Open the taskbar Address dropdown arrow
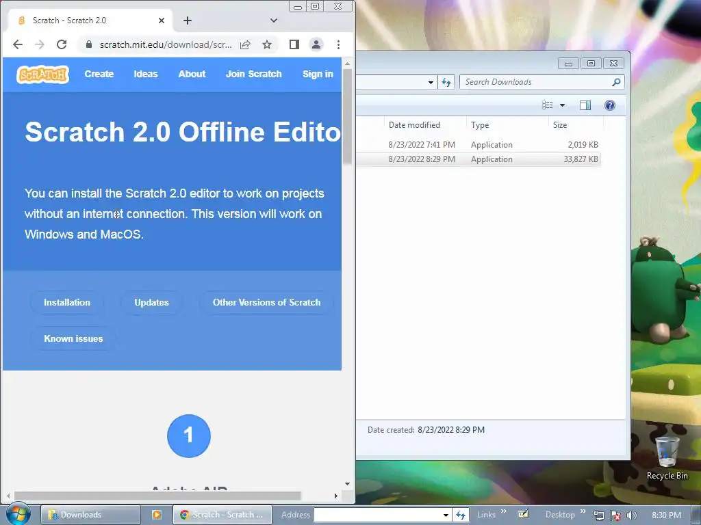 (x=446, y=515)
